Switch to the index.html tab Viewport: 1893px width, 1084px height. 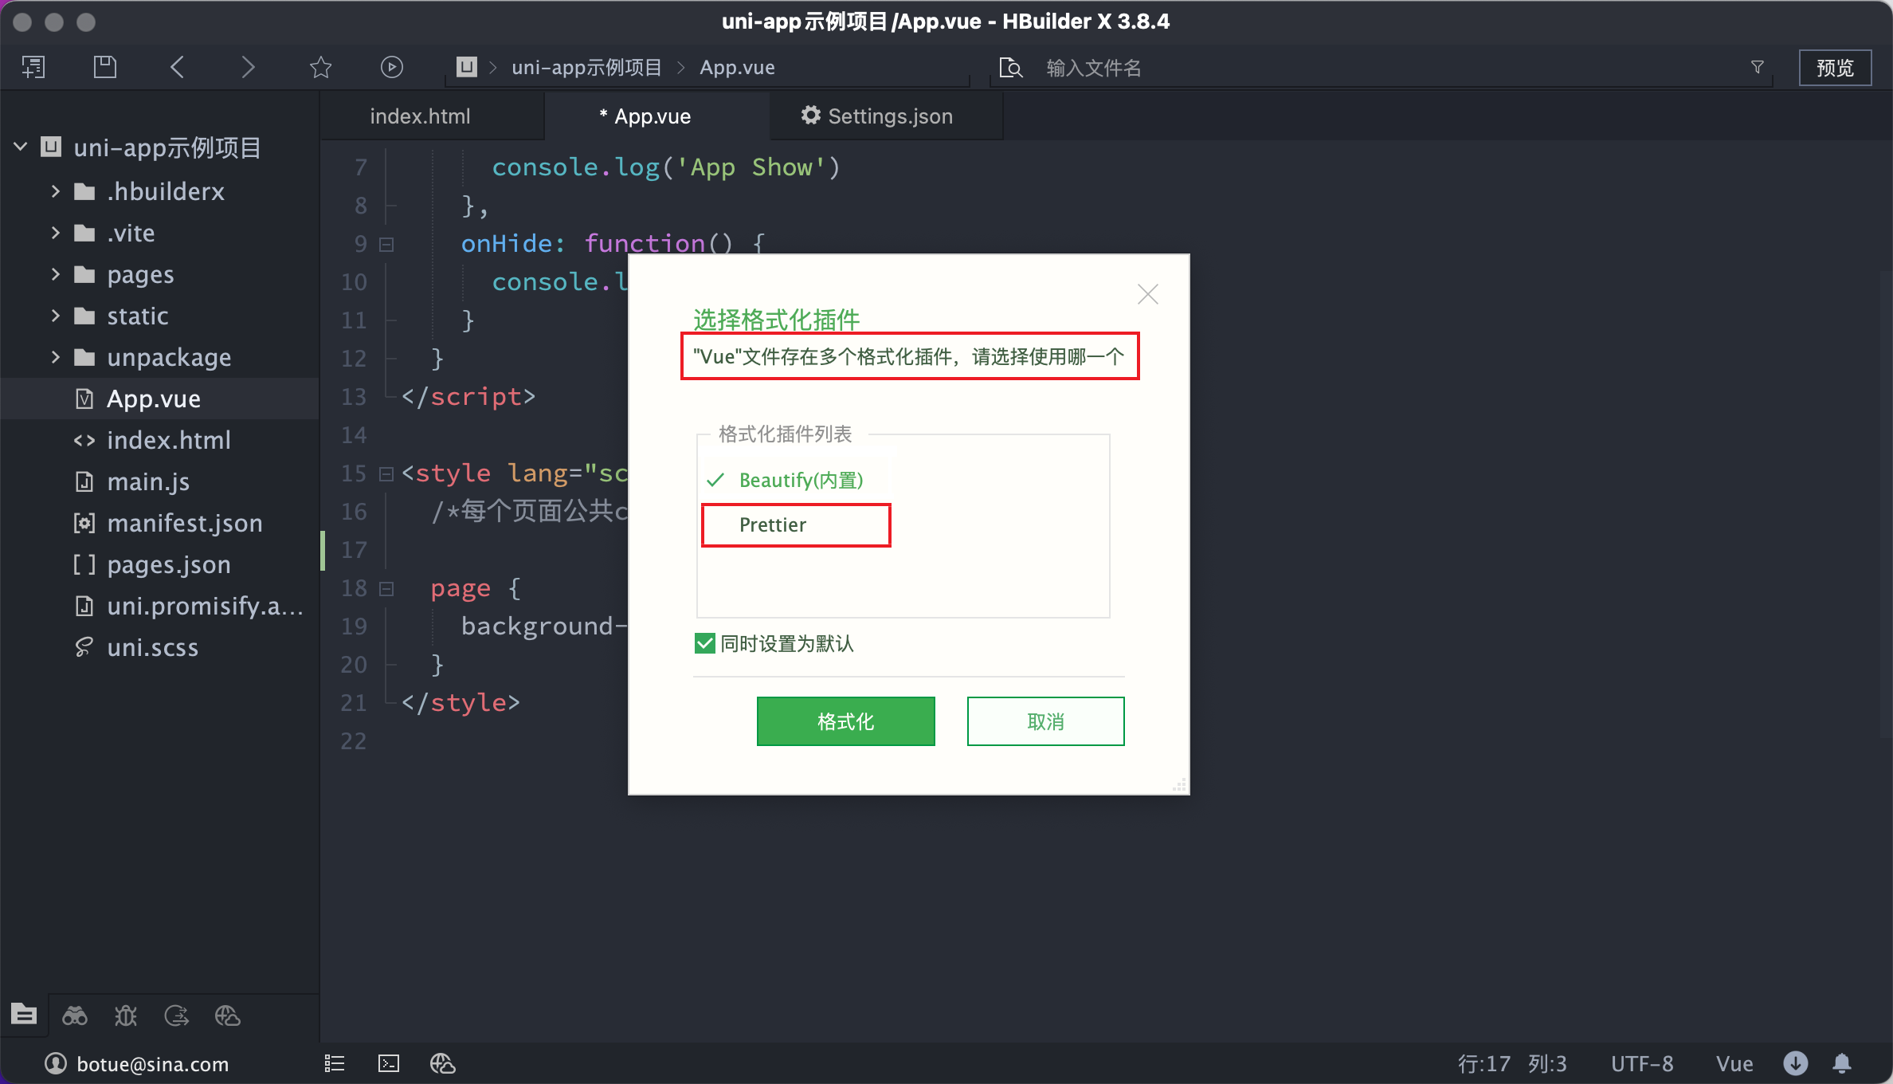point(420,116)
